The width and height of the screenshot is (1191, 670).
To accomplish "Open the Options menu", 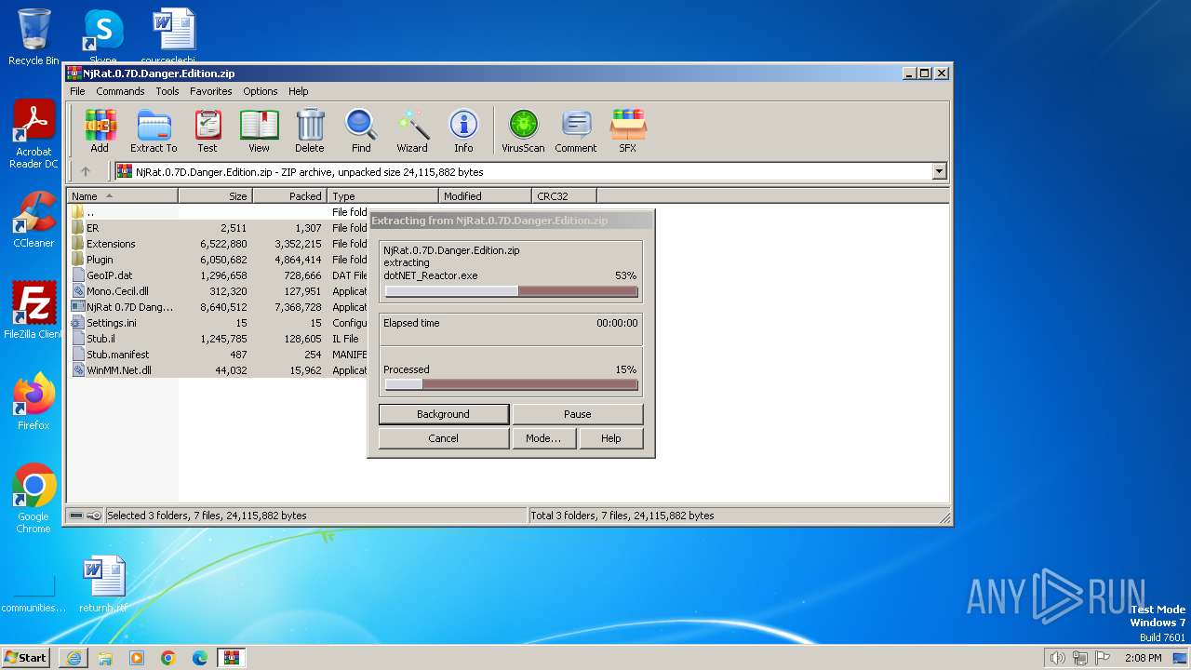I will pyautogui.click(x=261, y=91).
